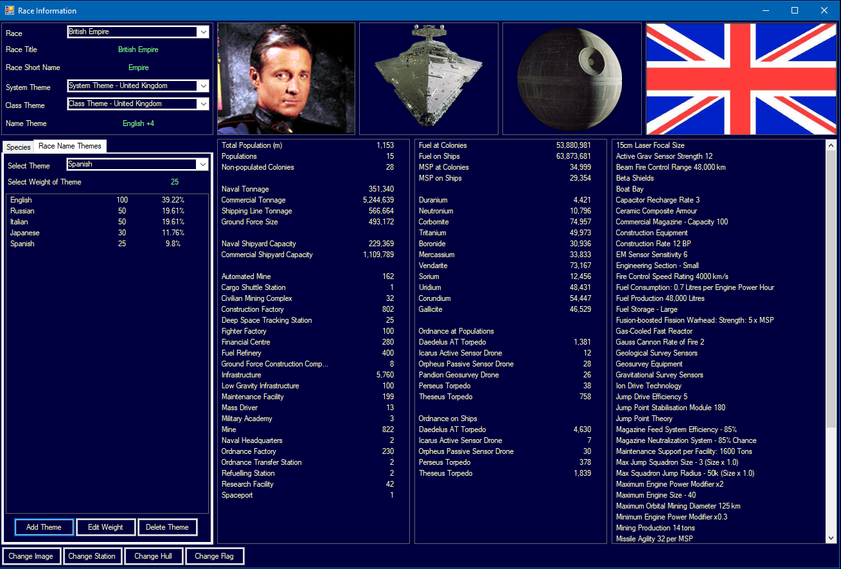
Task: Click the Race Information window icon
Action: point(9,10)
